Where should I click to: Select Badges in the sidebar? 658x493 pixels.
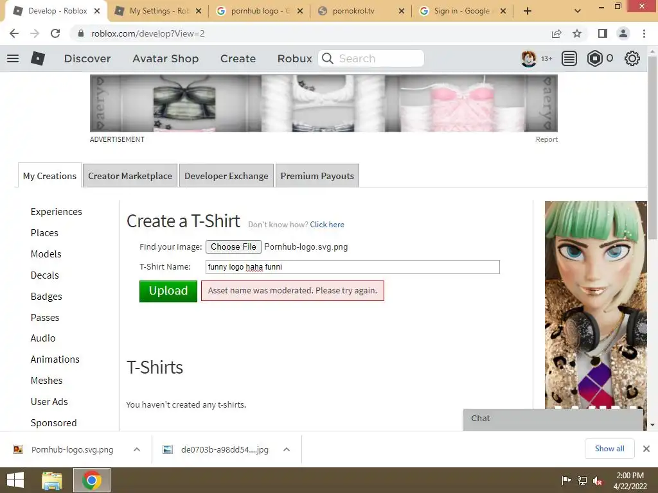click(x=46, y=297)
